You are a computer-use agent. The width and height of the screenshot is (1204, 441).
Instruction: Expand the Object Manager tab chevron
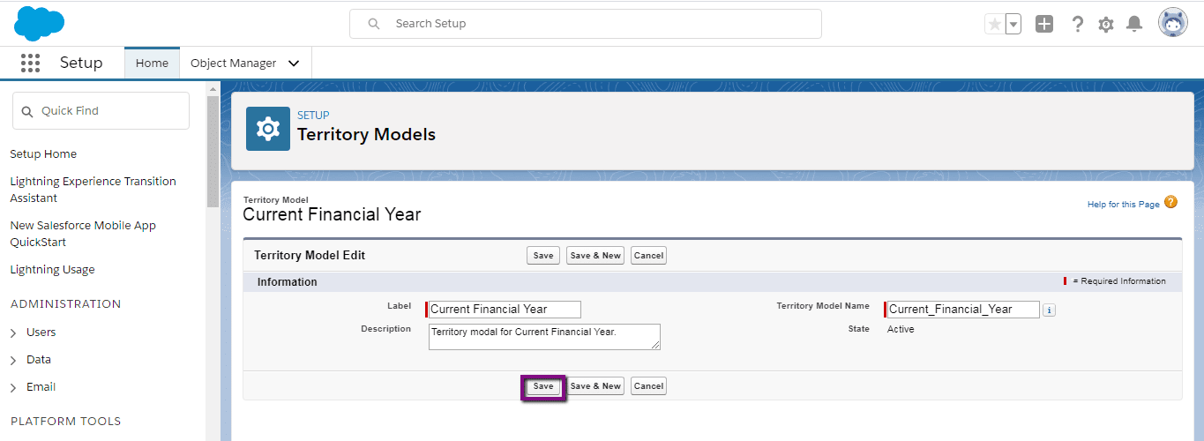coord(294,64)
